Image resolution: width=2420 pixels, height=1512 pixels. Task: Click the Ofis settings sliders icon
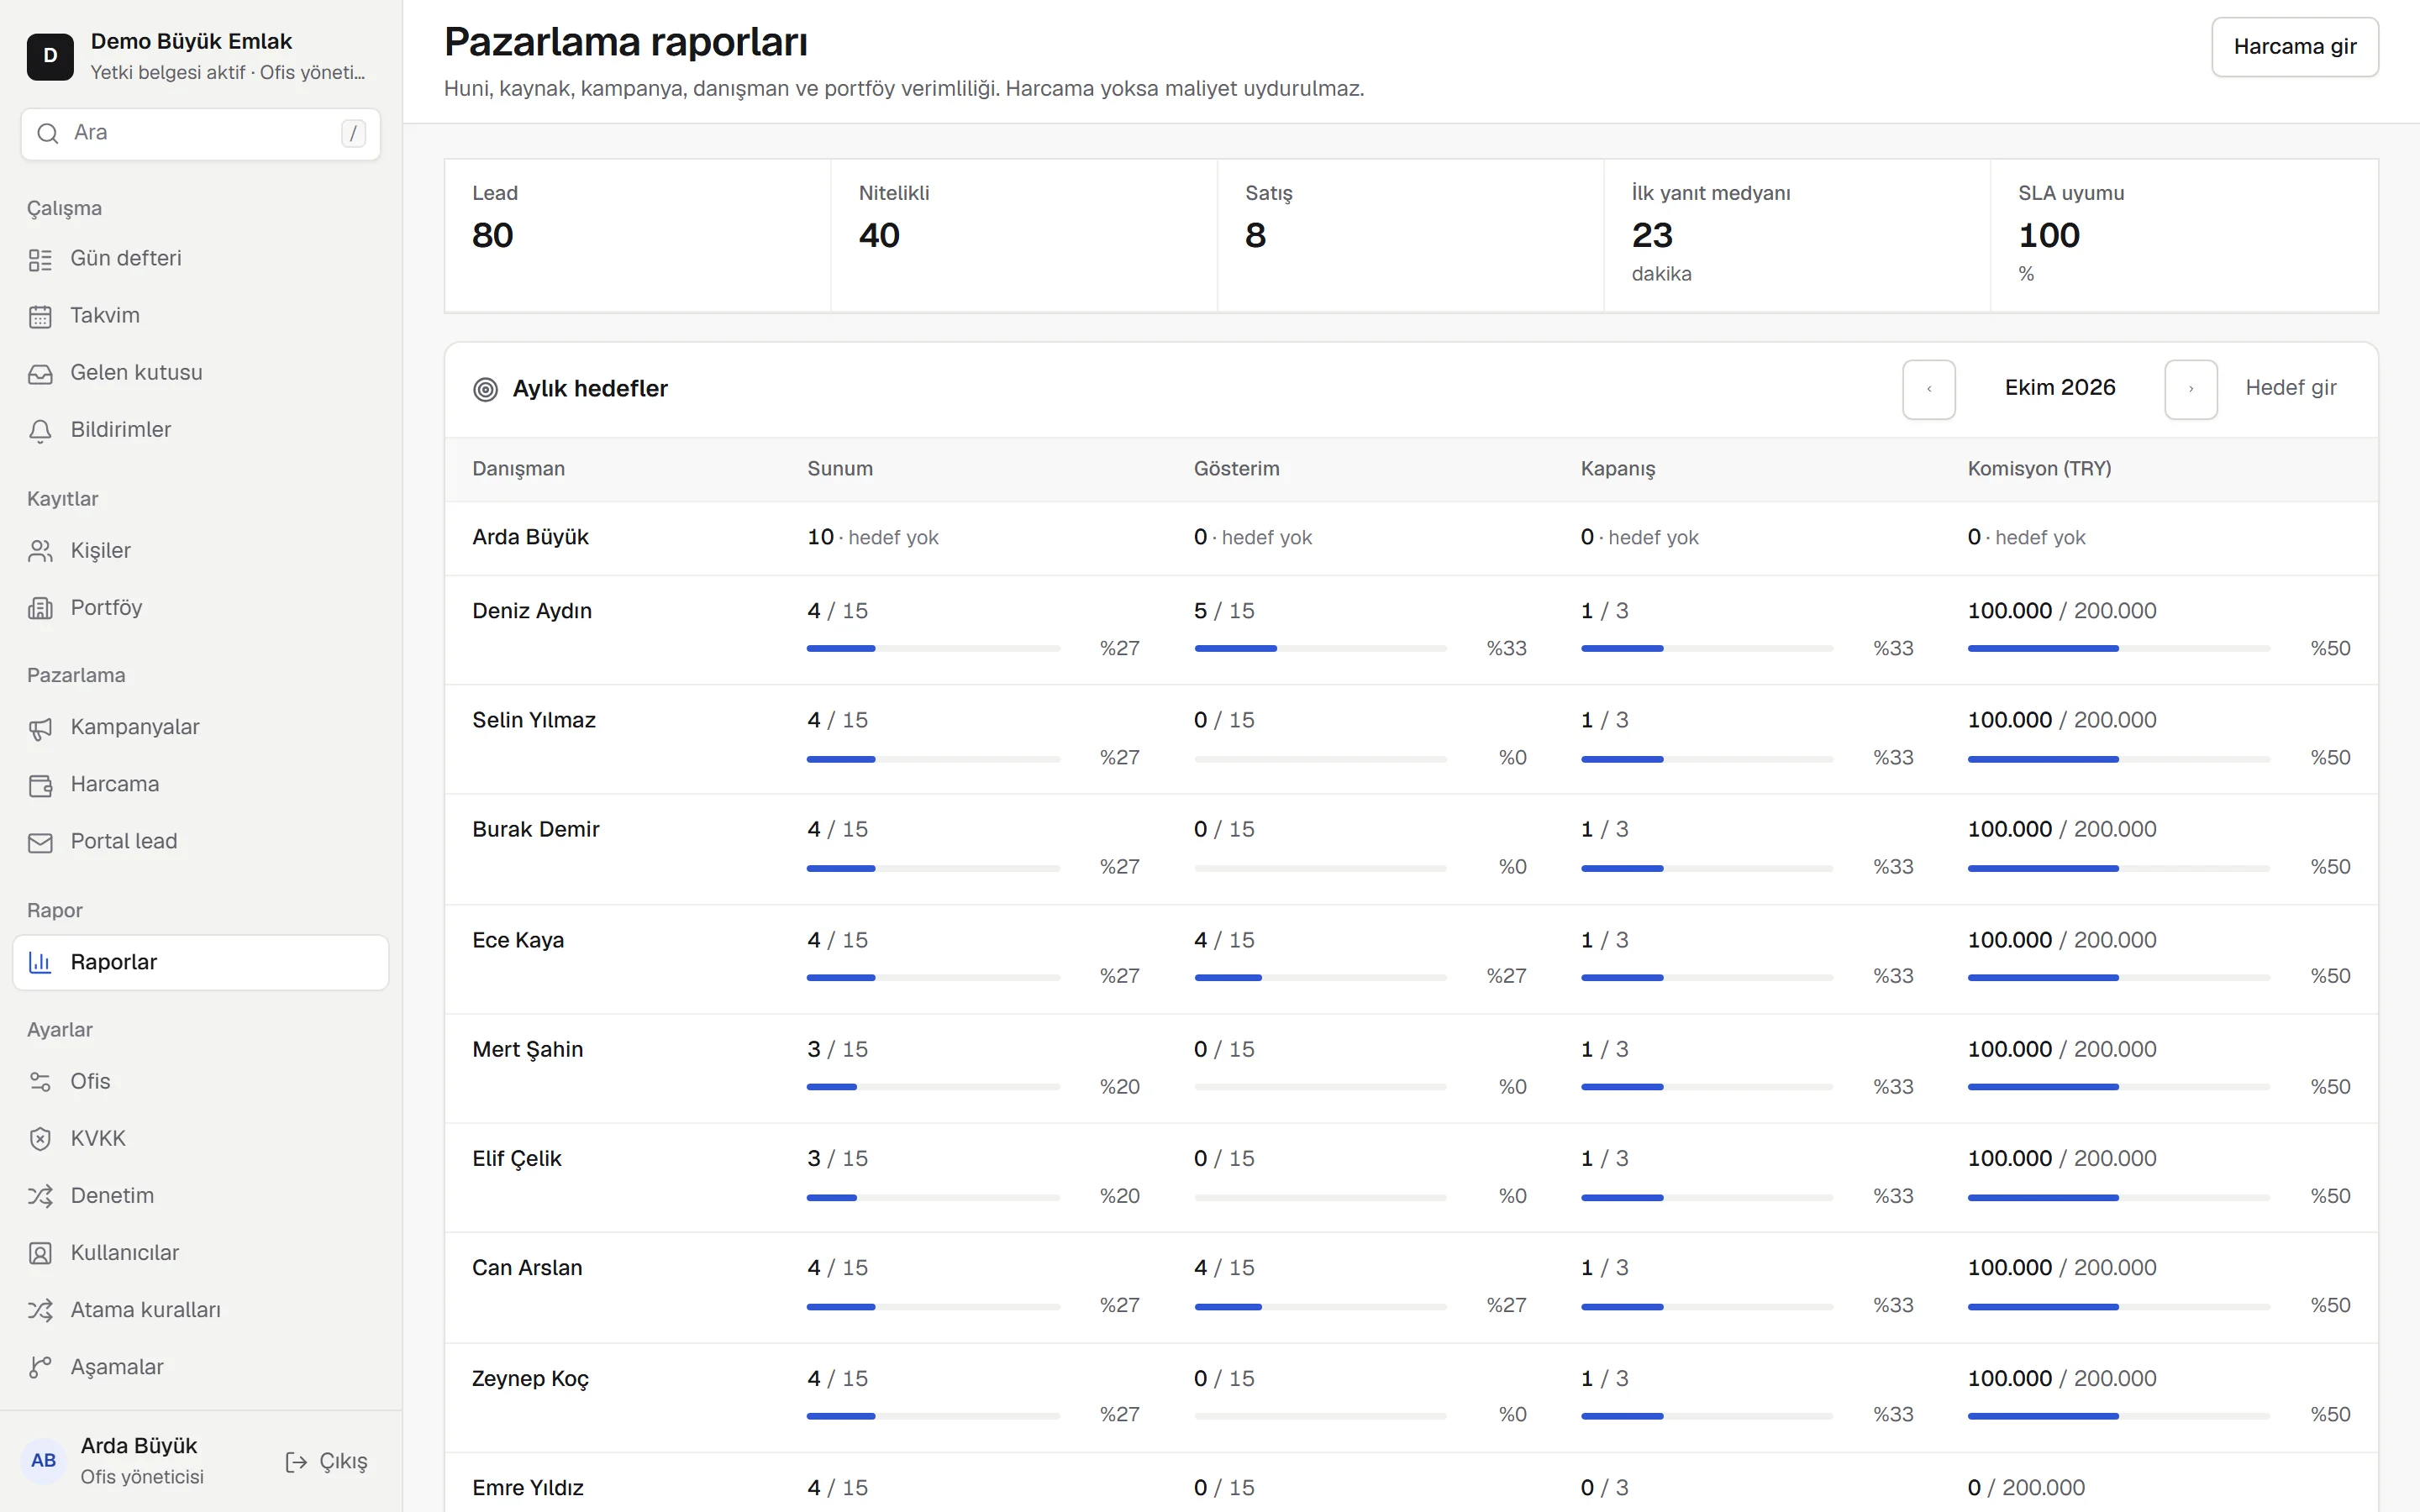coord(40,1082)
